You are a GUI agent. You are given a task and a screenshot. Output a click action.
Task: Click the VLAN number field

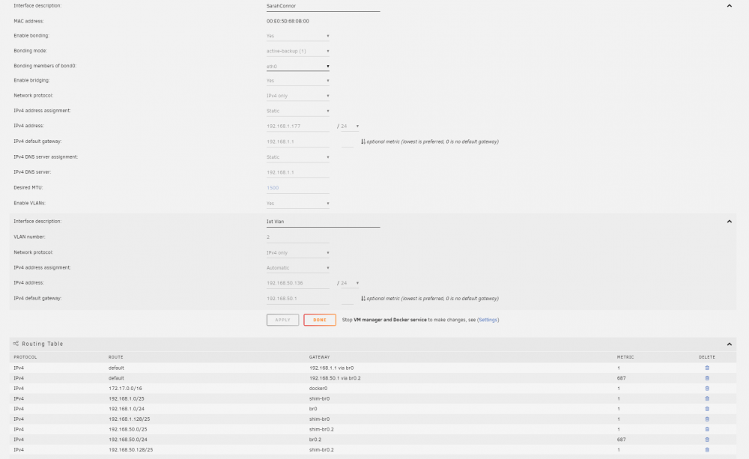pos(297,237)
